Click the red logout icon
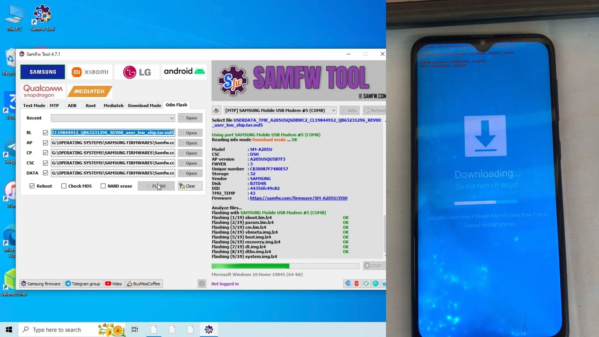This screenshot has height=337, width=599. coord(357,284)
